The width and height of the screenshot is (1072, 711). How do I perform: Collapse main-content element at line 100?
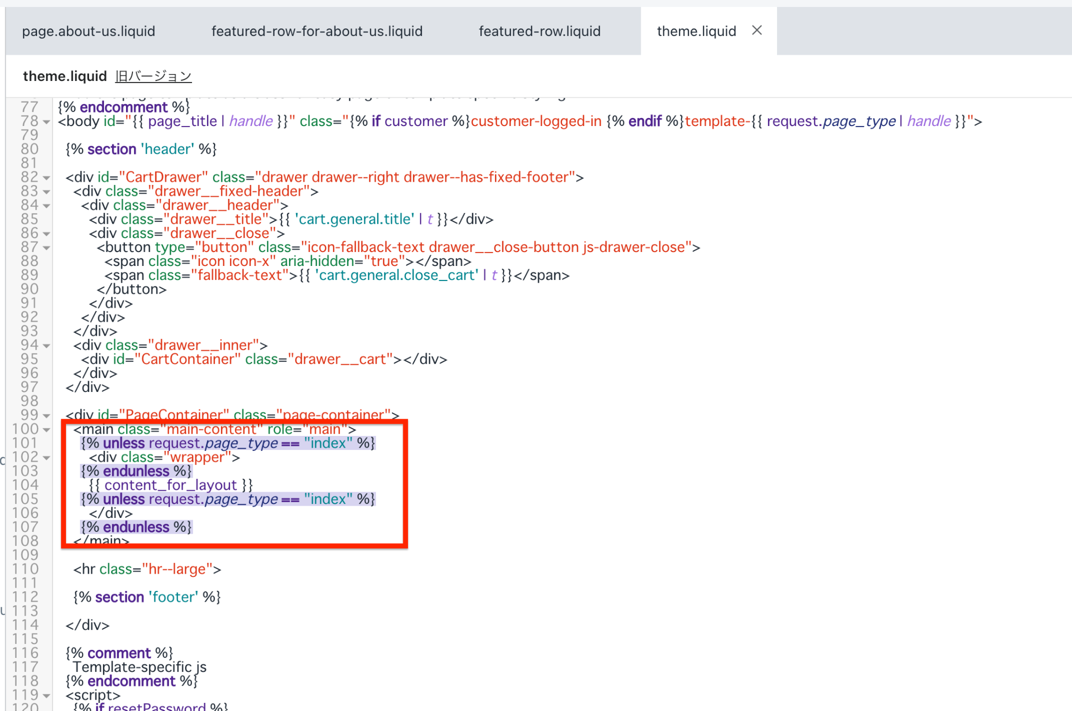tap(47, 429)
